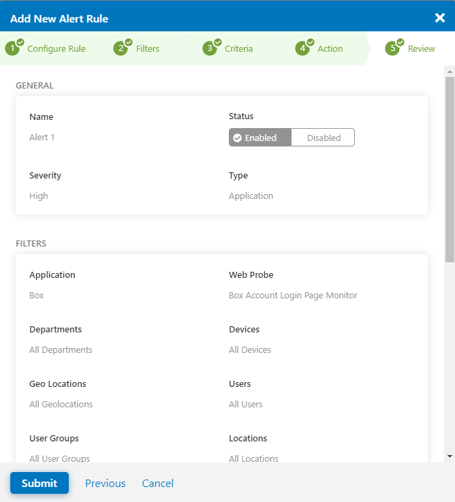Submit the new alert rule
The height and width of the screenshot is (502, 455).
click(40, 483)
